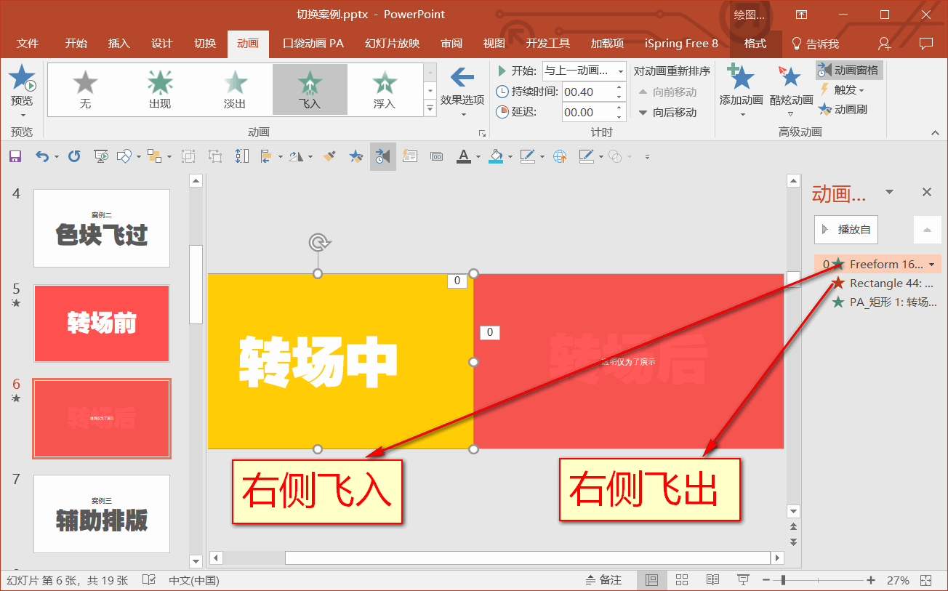This screenshot has height=591, width=948.
Task: Switch to the 设计 design tab
Action: coord(162,44)
